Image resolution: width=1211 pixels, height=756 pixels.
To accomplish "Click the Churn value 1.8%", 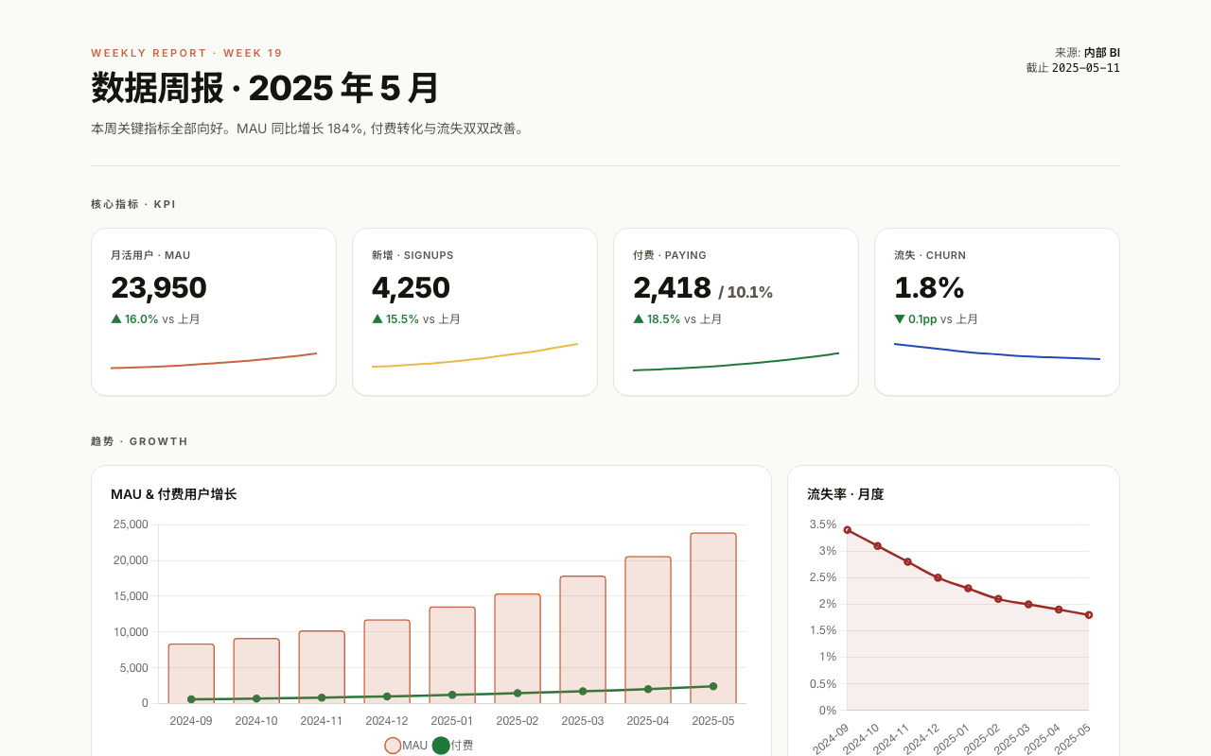I will [929, 287].
